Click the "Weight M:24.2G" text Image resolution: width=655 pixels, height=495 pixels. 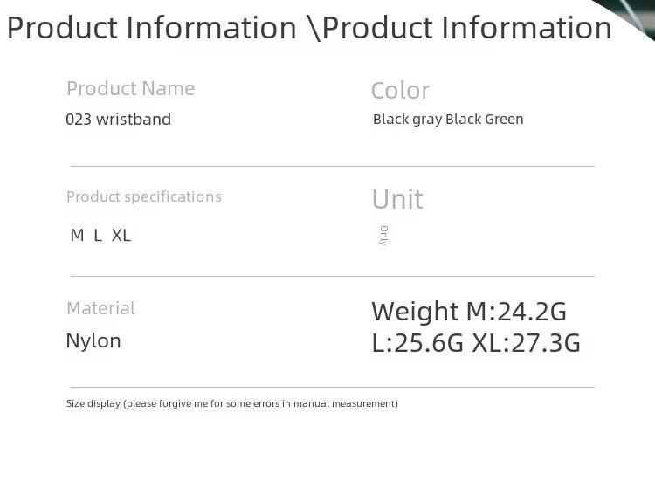coord(468,312)
